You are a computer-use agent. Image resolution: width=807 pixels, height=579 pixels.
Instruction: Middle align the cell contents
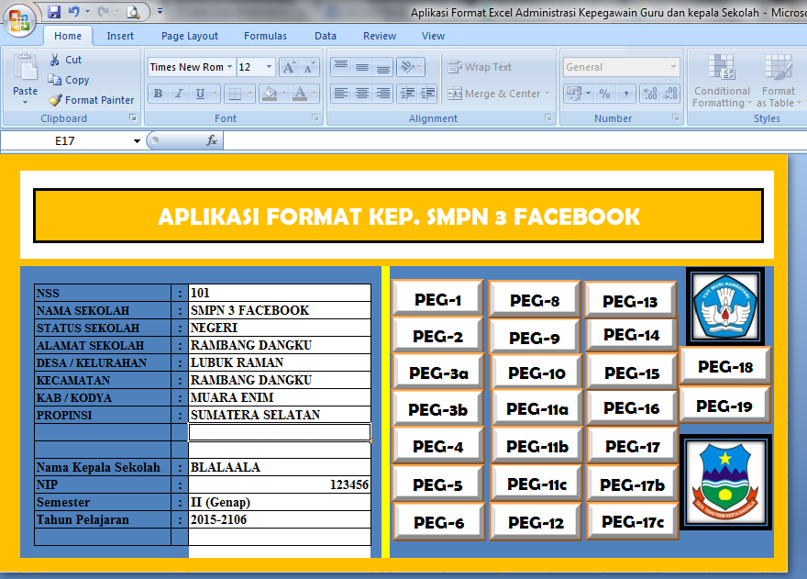[362, 68]
